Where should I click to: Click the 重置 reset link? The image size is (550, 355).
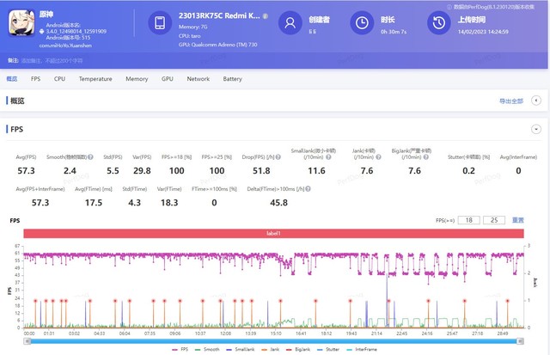[x=518, y=220]
